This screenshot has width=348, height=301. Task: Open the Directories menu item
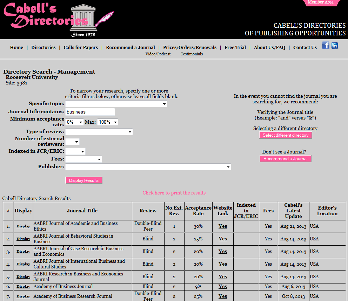click(43, 47)
